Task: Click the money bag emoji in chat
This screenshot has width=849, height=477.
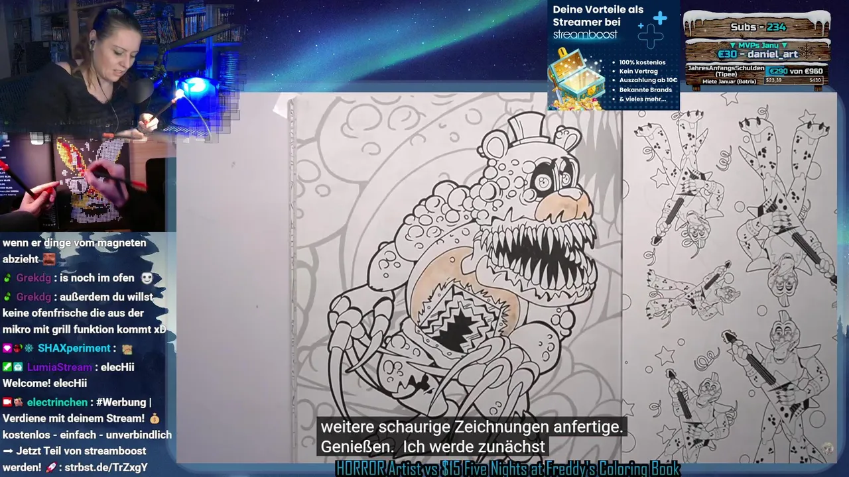Action: click(x=155, y=419)
